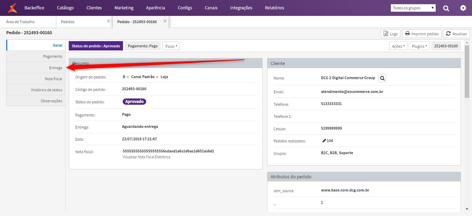Open the Catálogo menu
Viewport: 472px width, 216px height.
pyautogui.click(x=65, y=8)
